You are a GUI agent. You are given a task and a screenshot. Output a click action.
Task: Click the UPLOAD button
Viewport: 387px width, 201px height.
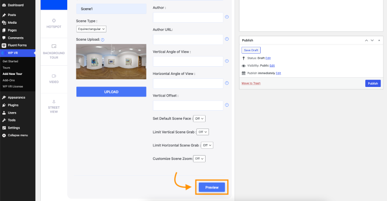[111, 92]
